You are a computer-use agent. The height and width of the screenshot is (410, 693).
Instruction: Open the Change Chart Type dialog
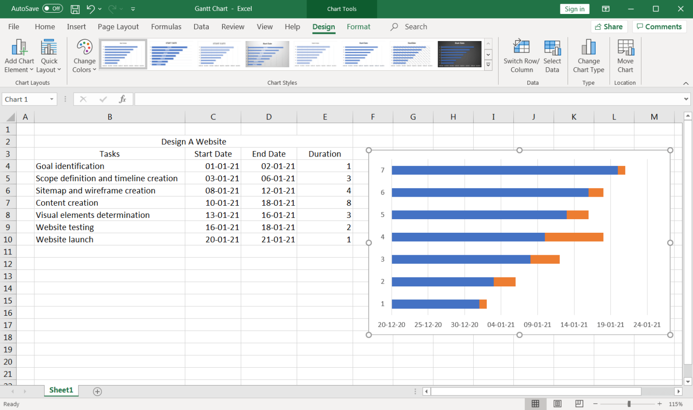(x=588, y=55)
